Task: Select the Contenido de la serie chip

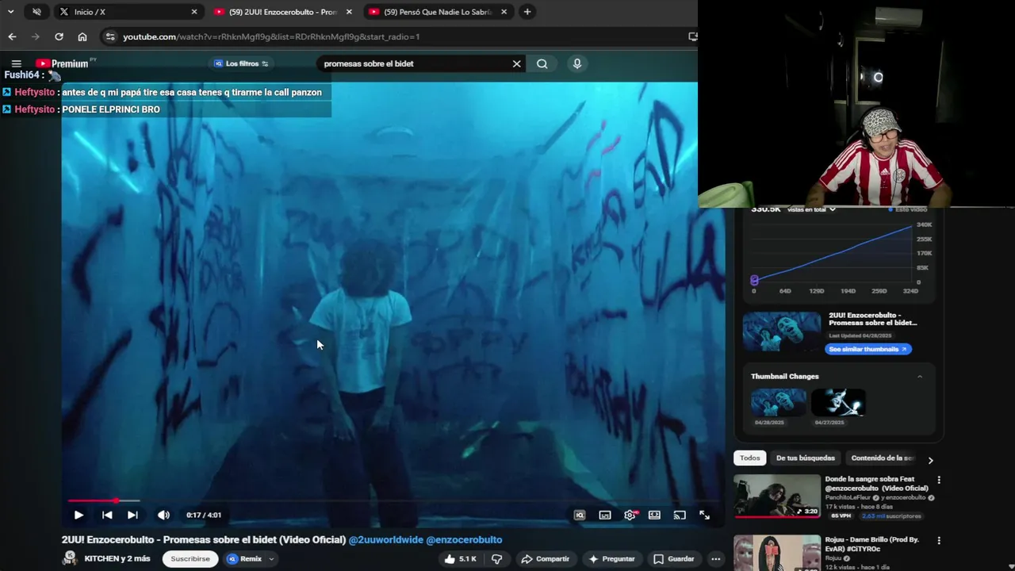Action: [x=882, y=458]
